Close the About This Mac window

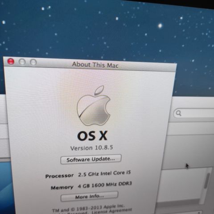[x=11, y=62]
